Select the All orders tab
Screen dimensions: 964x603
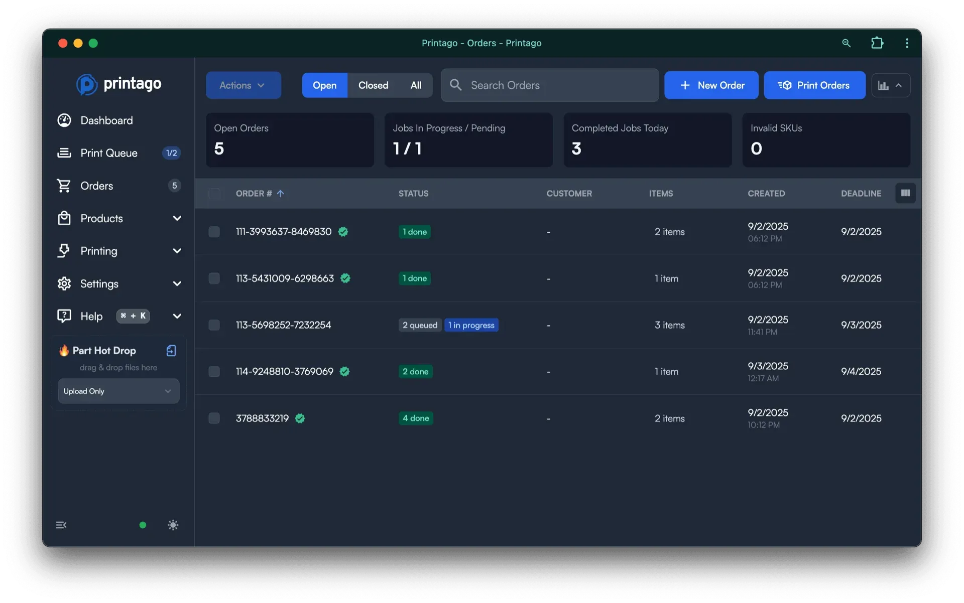[x=416, y=85]
